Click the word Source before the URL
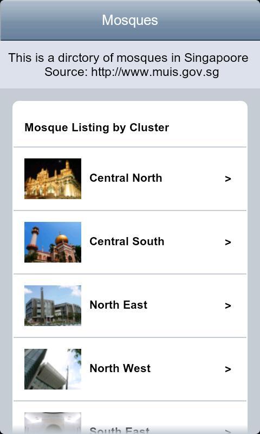The width and height of the screenshot is (260, 434). [x=66, y=72]
